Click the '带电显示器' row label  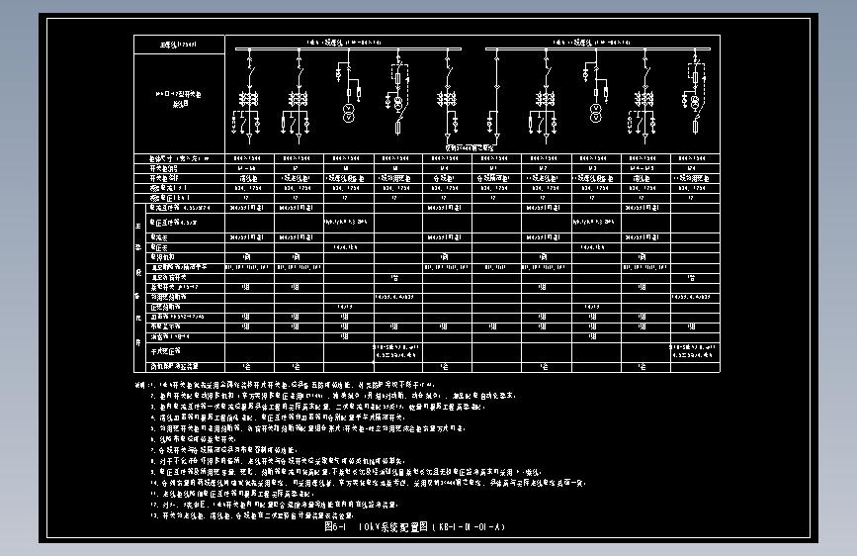pyautogui.click(x=166, y=326)
